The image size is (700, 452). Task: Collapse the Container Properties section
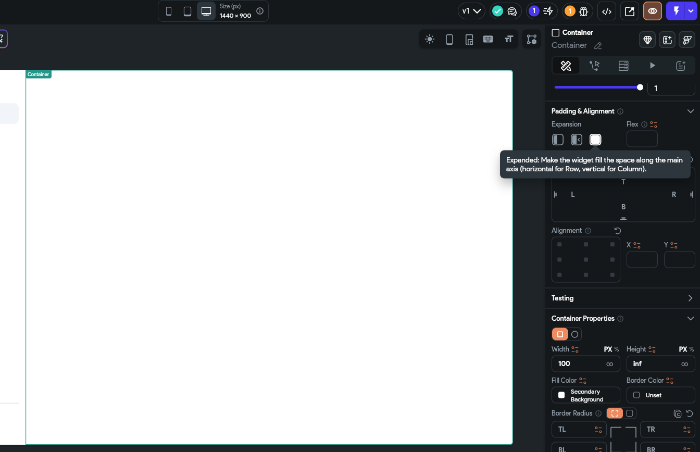pos(691,319)
